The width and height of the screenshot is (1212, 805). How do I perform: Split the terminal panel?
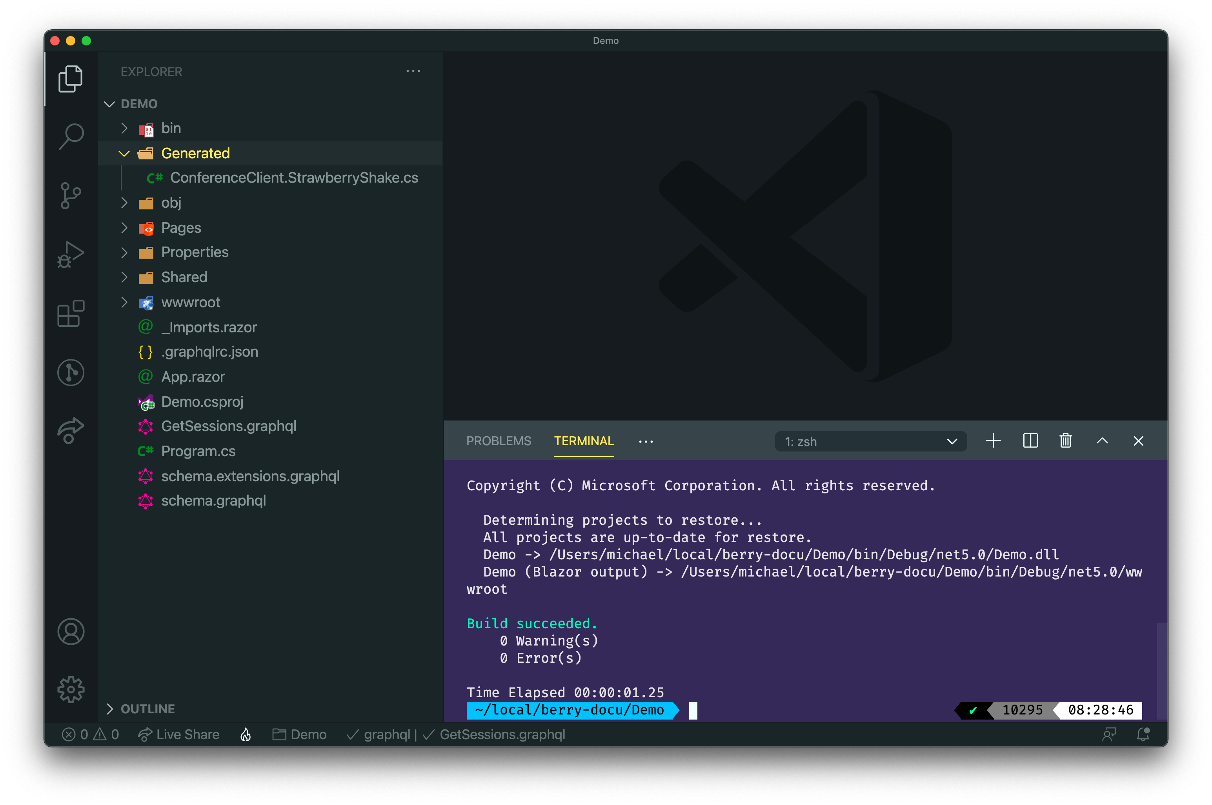tap(1030, 441)
